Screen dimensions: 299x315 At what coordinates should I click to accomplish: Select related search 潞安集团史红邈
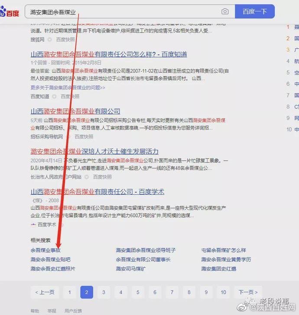coord(219,269)
